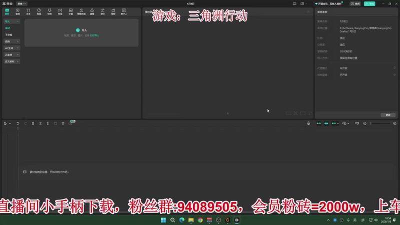This screenshot has height=225, width=400.
Task: Open Windows Start menu
Action: tap(163, 220)
